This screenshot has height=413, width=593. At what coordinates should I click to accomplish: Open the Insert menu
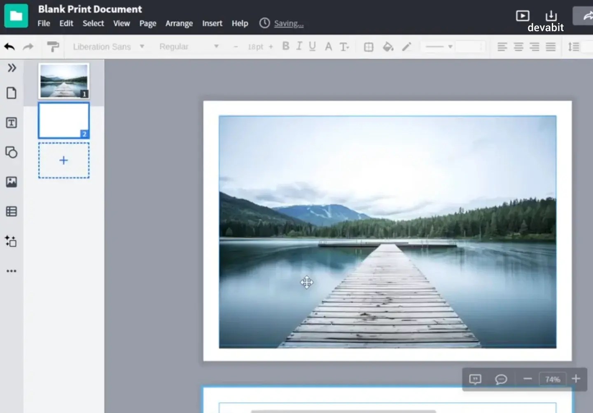(212, 23)
